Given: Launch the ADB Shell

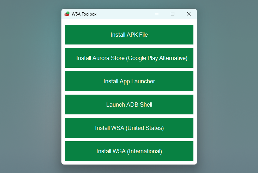Looking at the screenshot, I should click(129, 105).
